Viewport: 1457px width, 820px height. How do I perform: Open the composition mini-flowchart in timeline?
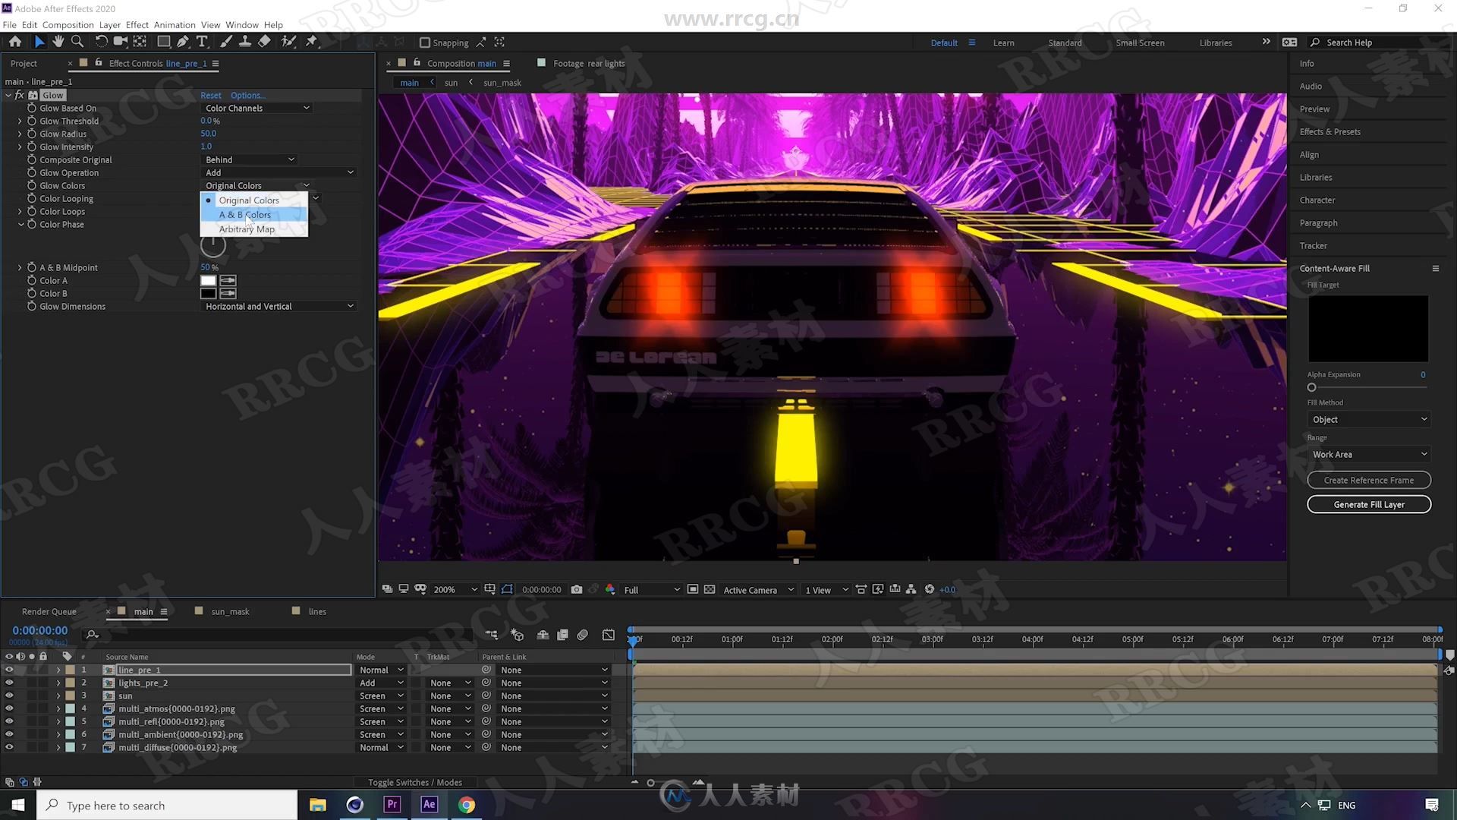coord(492,635)
